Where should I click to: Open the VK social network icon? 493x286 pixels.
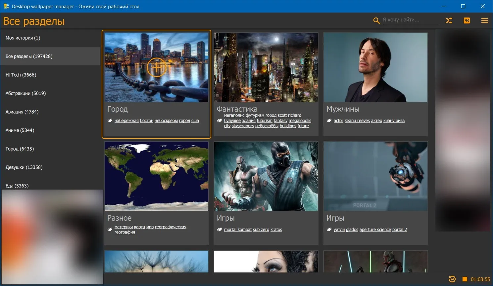pos(467,20)
